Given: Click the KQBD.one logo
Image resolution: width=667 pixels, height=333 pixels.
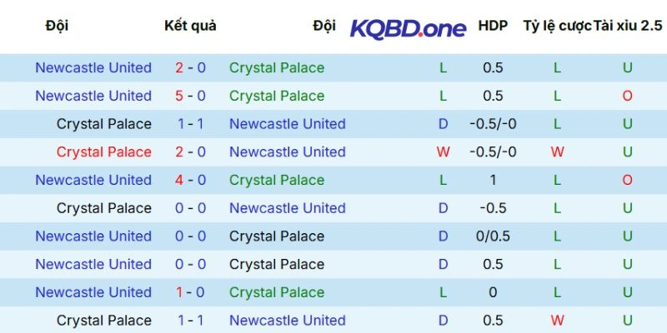Looking at the screenshot, I should 408,27.
